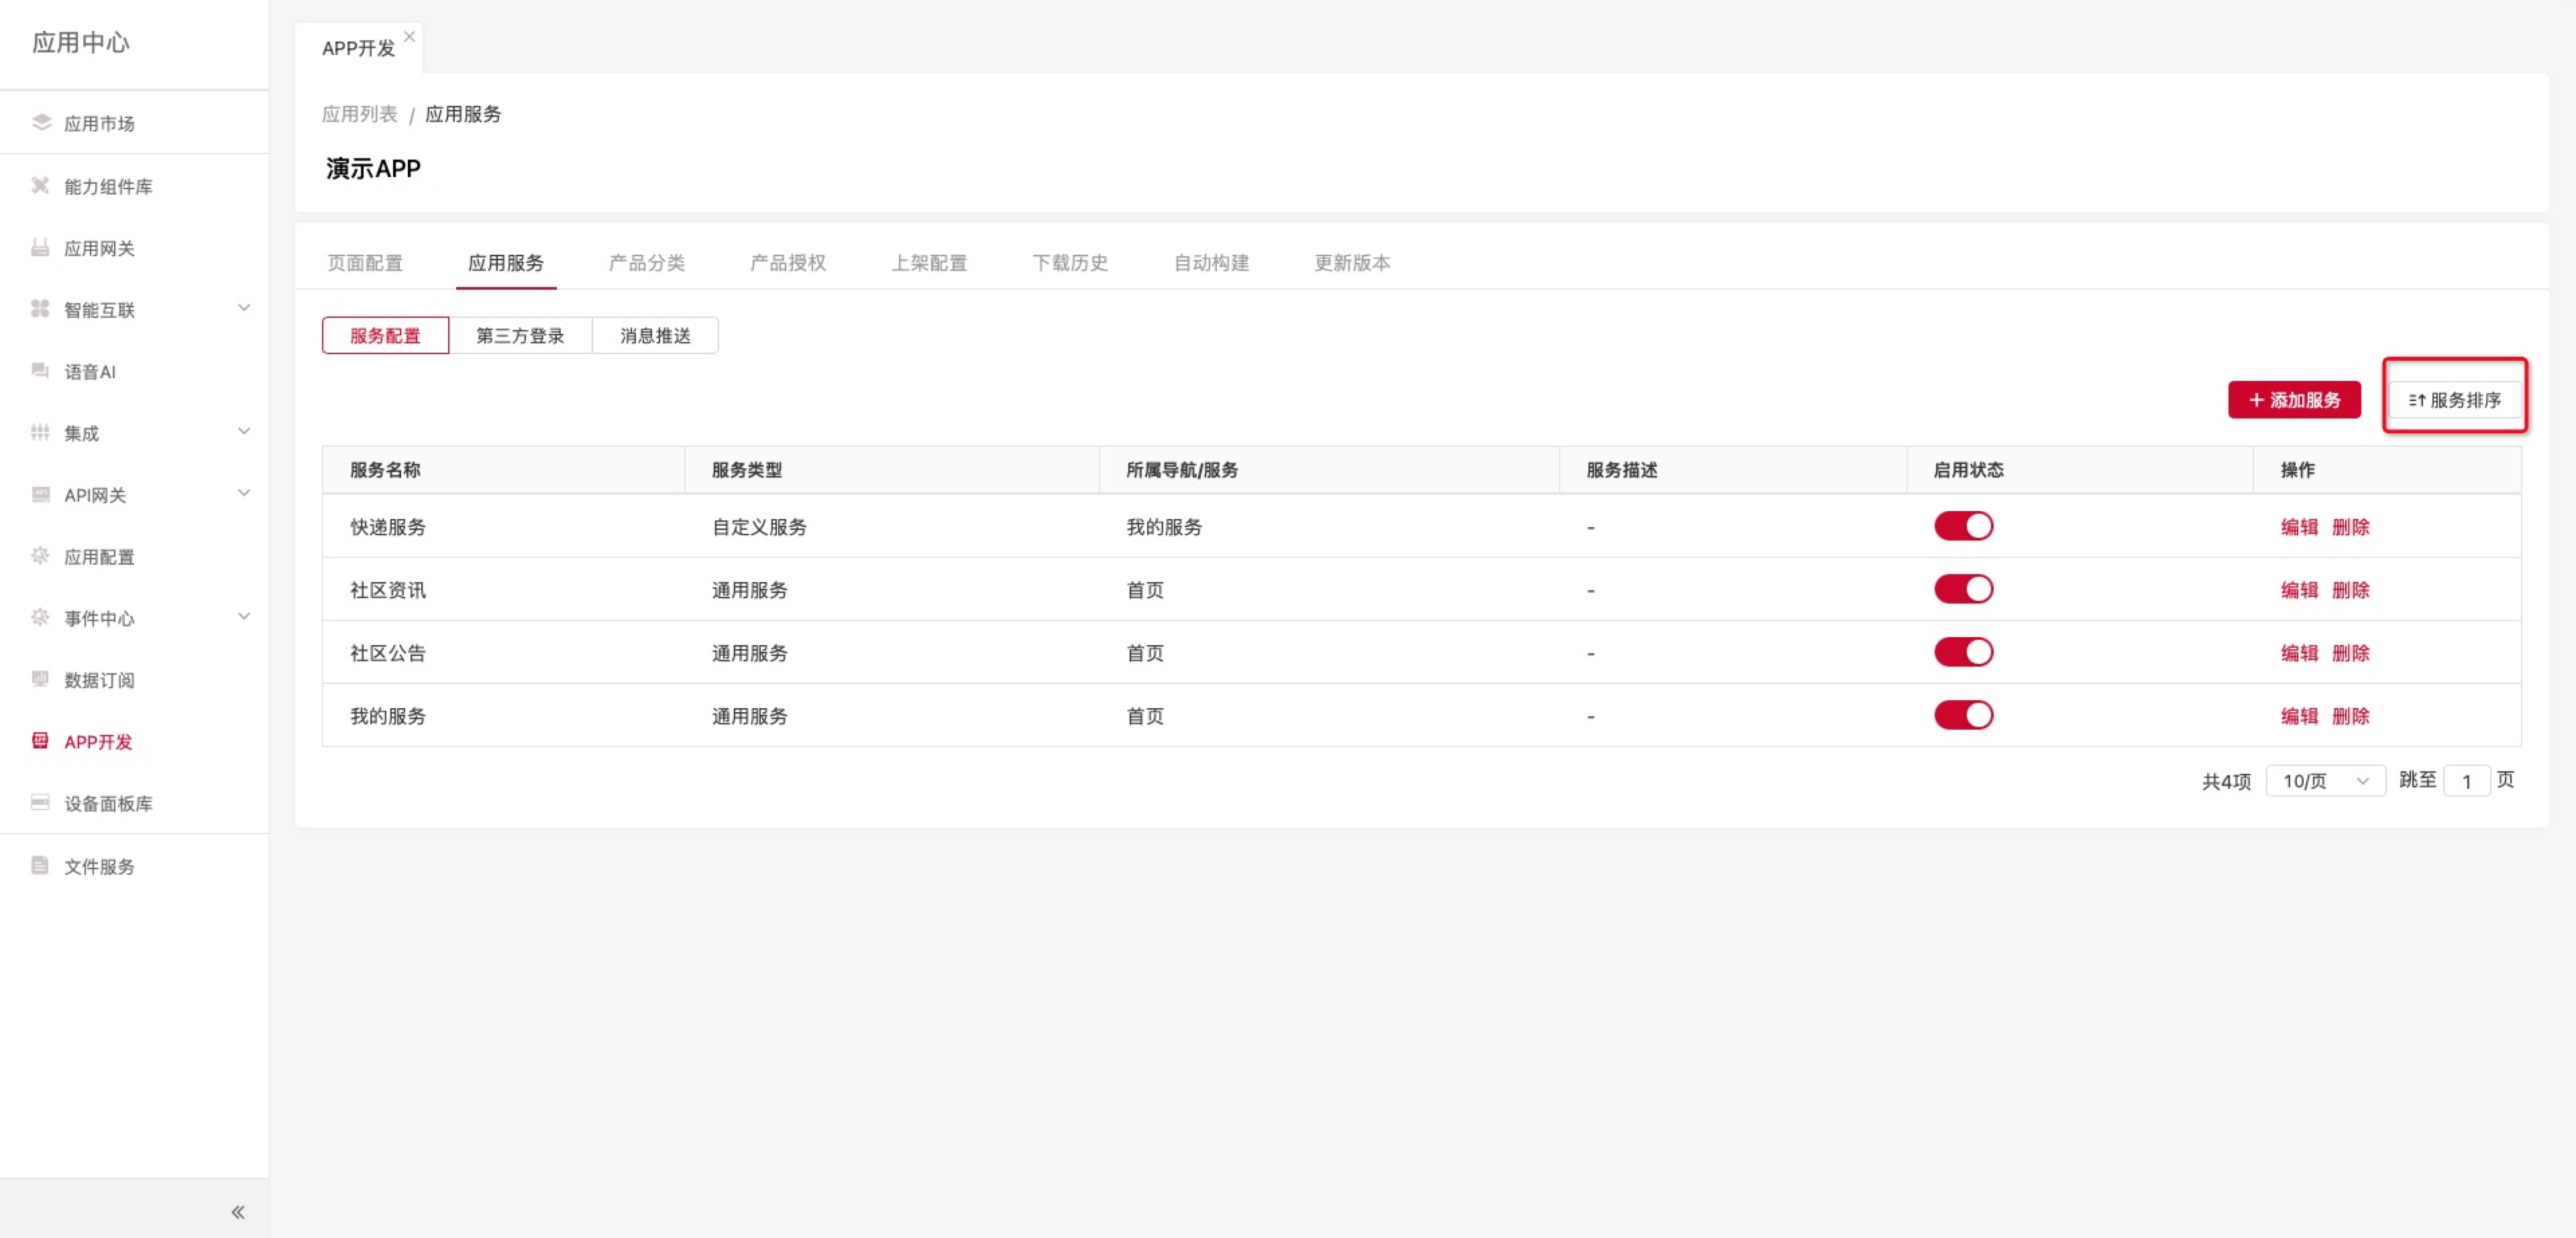Expand the API网关 sidebar section chevron
2576x1238 pixels.
(x=244, y=493)
